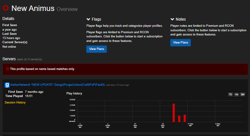250x136 pixels.
Task: Switch play history to 7D range
Action: (x=230, y=94)
